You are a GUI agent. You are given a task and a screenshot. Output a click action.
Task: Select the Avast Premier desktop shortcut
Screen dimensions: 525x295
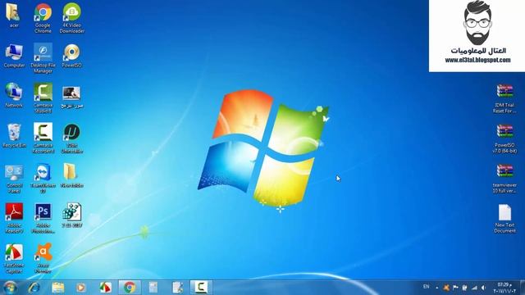point(43,258)
